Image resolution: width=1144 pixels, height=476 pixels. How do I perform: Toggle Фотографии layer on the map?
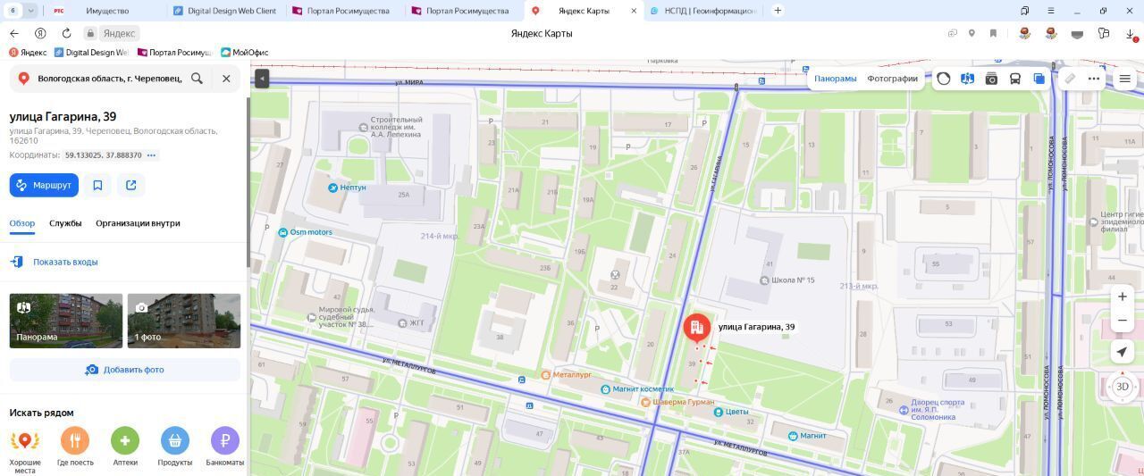pyautogui.click(x=892, y=79)
